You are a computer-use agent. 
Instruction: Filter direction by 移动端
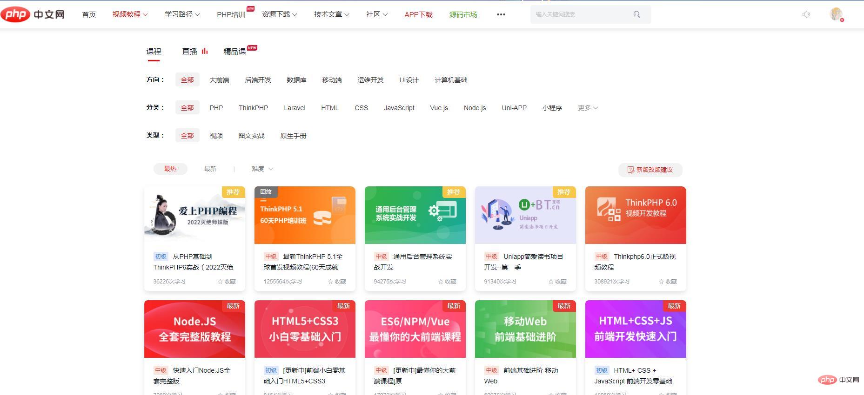point(332,80)
